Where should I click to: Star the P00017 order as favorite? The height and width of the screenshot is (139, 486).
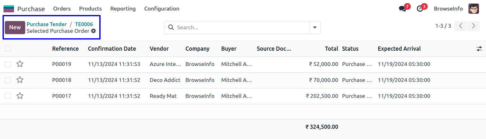tap(20, 96)
